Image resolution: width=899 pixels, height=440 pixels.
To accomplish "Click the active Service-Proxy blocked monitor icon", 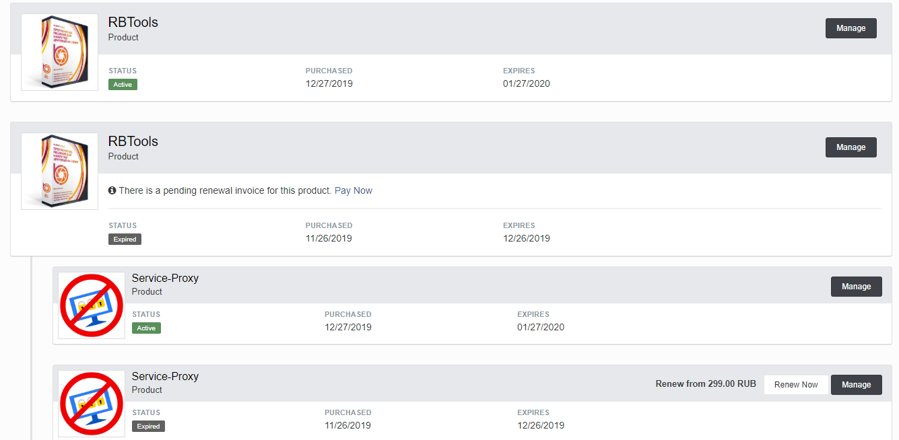I will 92,305.
